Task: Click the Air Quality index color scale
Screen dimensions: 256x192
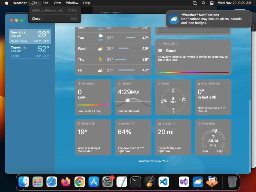Action: click(x=193, y=72)
